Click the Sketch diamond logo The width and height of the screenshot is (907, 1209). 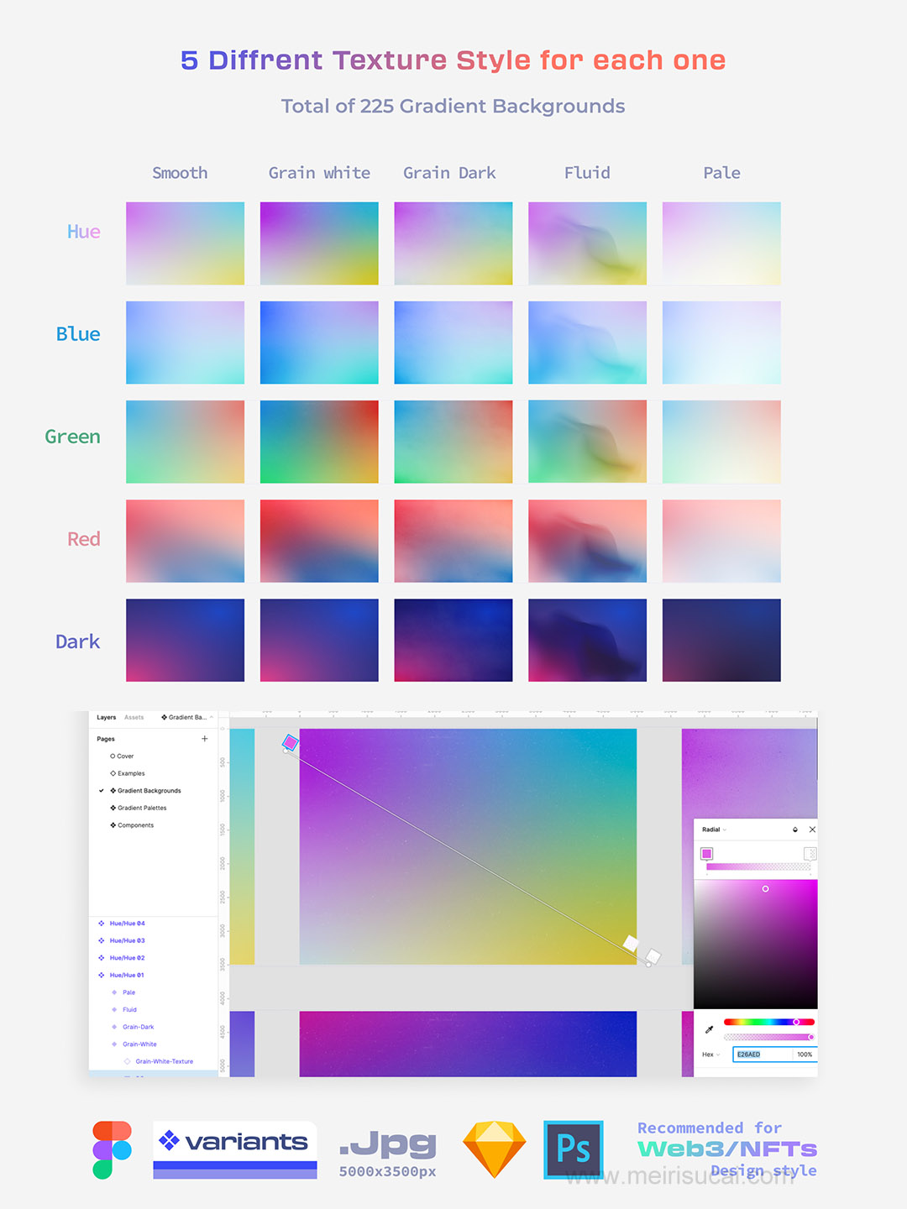494,1149
